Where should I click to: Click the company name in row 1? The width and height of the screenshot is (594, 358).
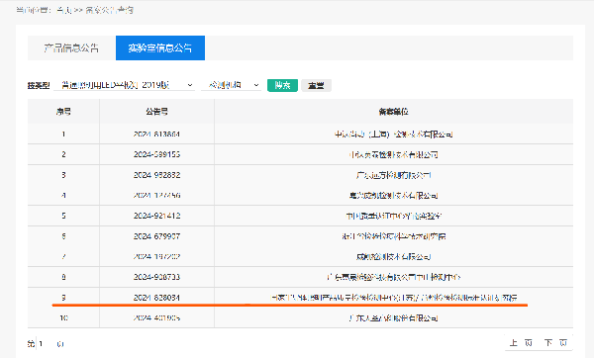coord(394,134)
